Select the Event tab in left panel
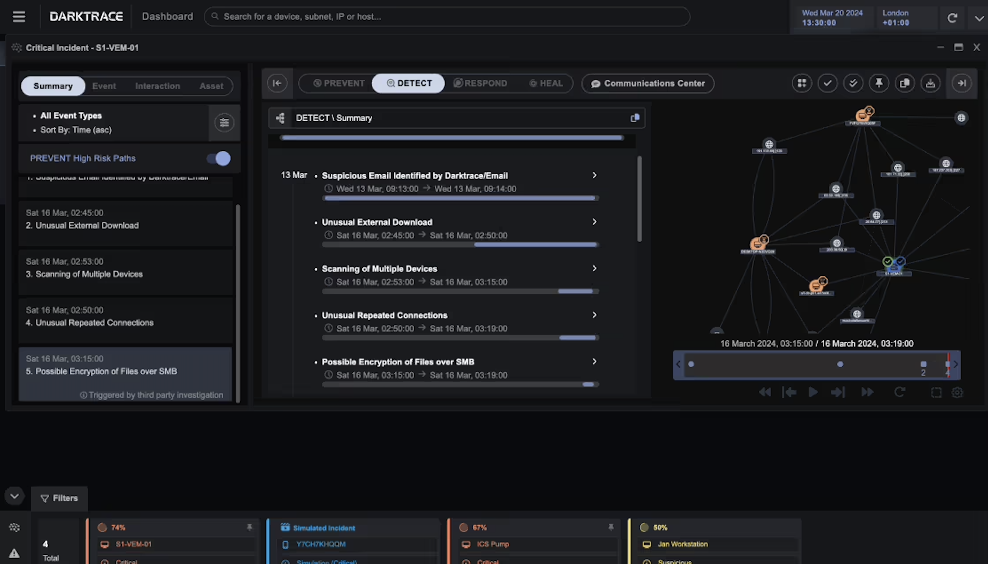Screen dimensions: 988x564 (104, 86)
